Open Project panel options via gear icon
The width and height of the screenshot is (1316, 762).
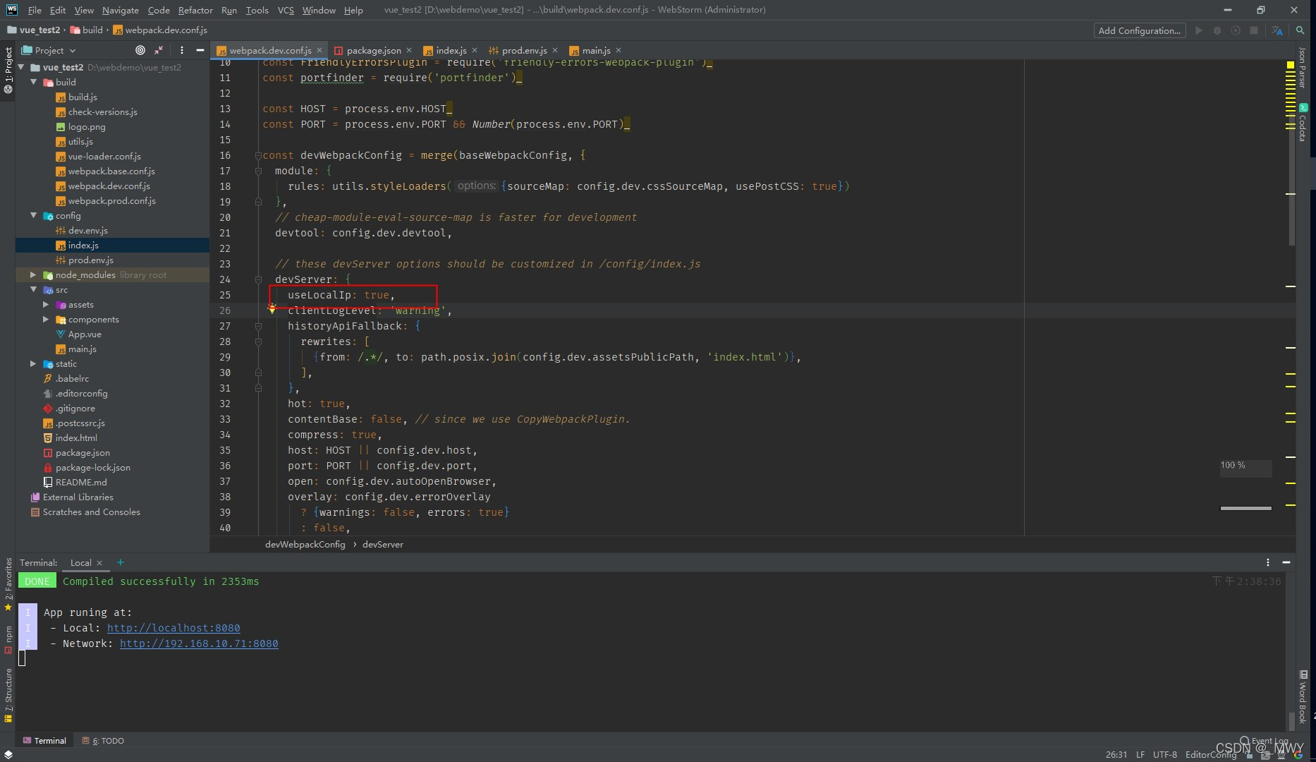(182, 50)
